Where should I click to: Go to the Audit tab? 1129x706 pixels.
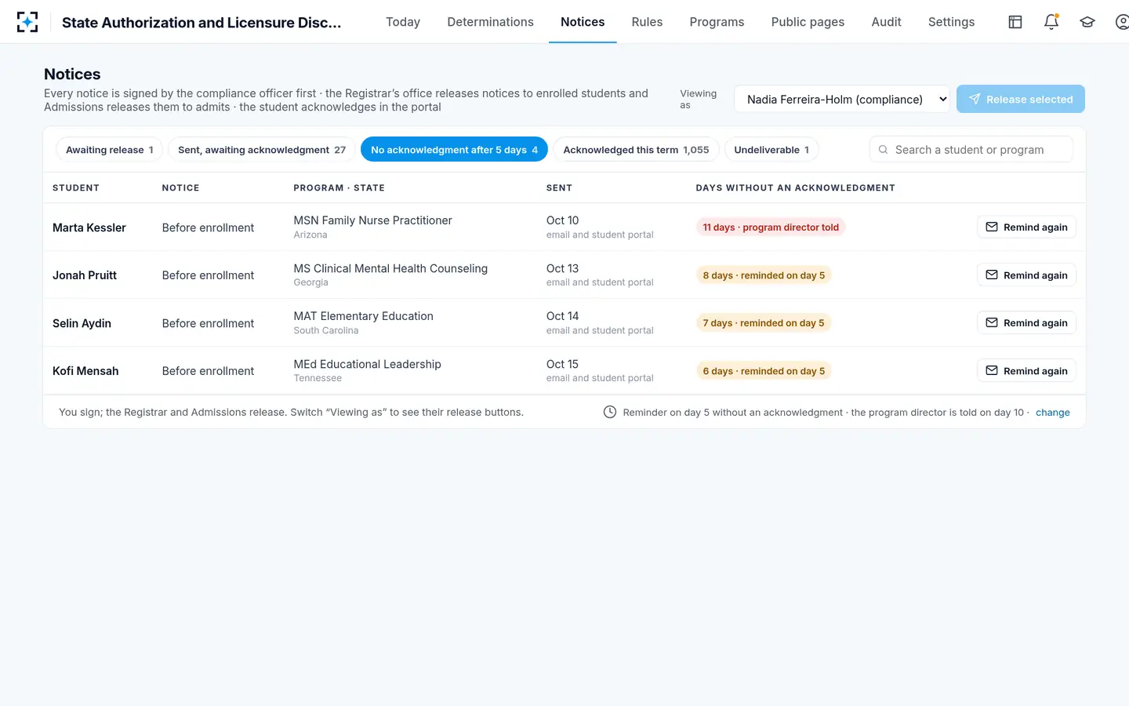click(886, 22)
